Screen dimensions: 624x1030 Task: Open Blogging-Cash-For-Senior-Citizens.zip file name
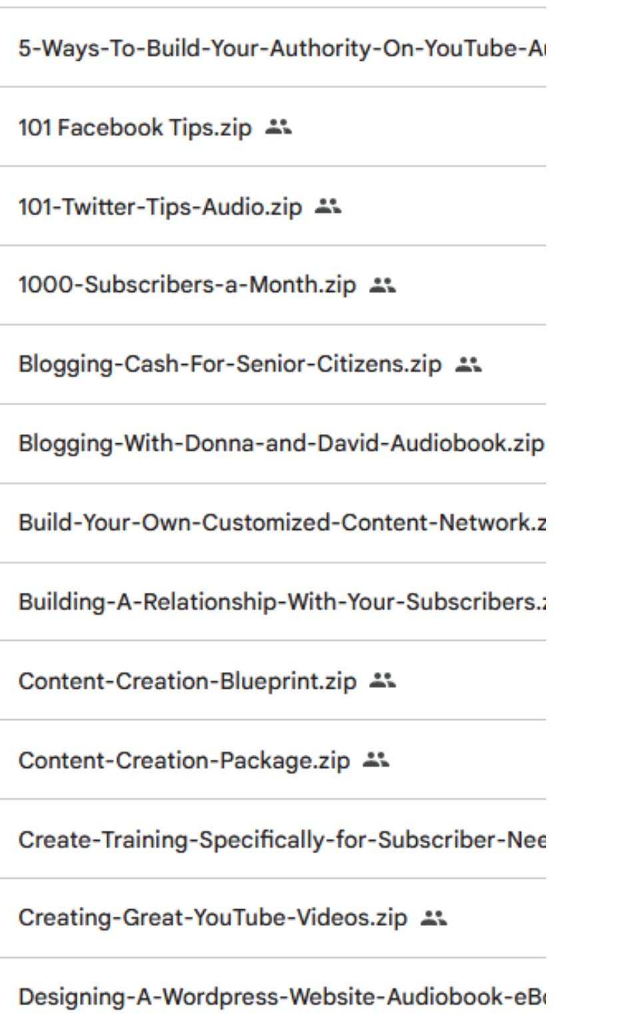pyautogui.click(x=230, y=365)
